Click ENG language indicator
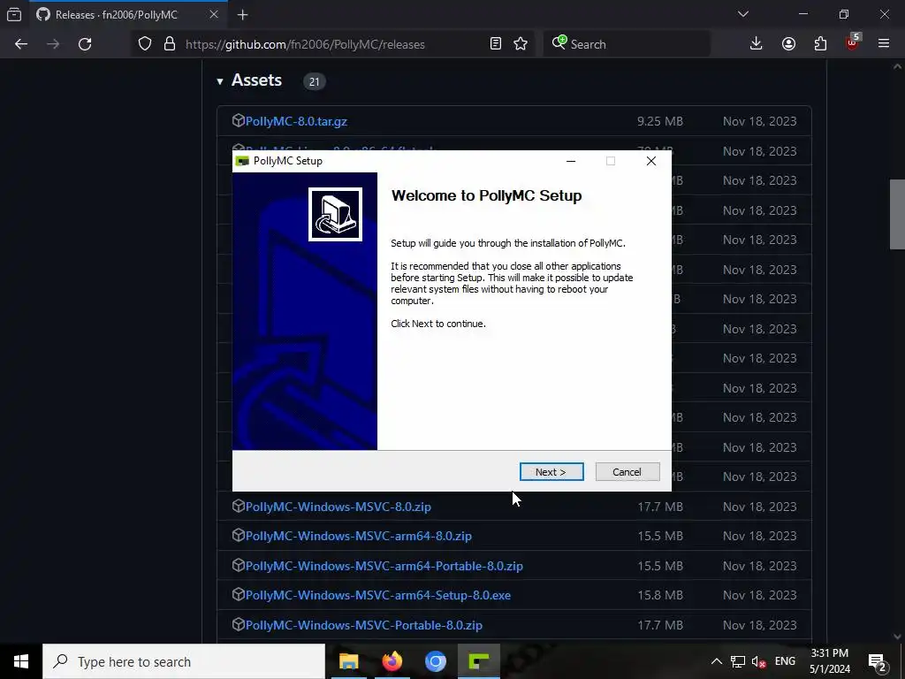The image size is (905, 679). click(x=785, y=661)
